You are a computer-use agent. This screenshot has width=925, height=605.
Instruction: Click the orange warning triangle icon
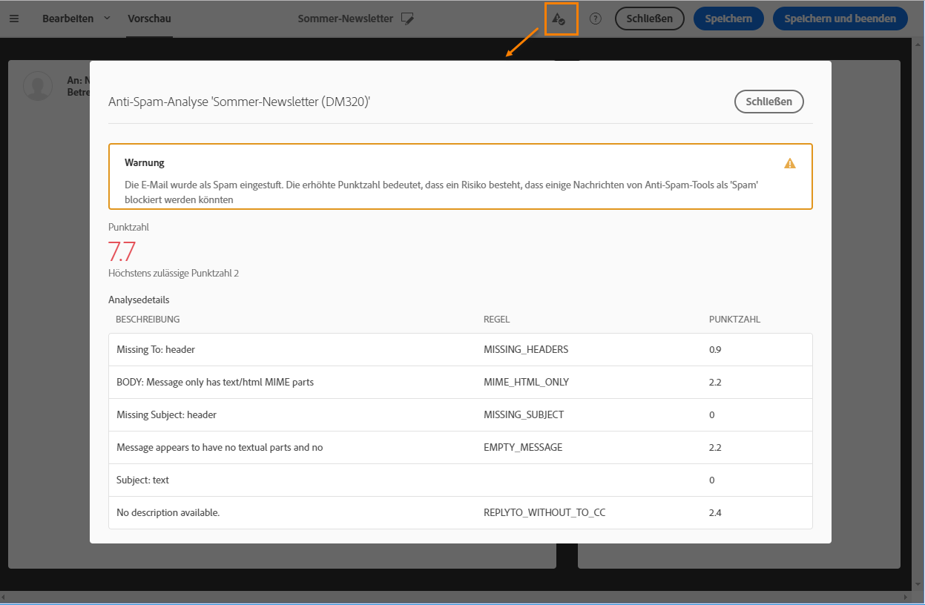pyautogui.click(x=790, y=163)
